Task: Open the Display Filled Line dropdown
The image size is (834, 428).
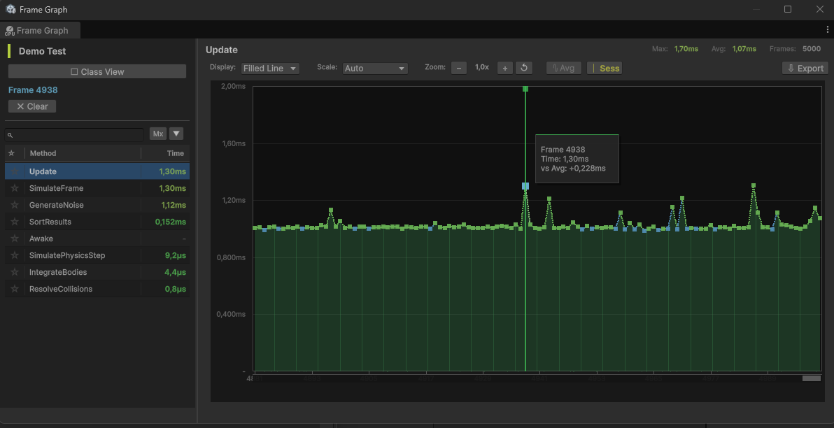Action: click(x=270, y=68)
